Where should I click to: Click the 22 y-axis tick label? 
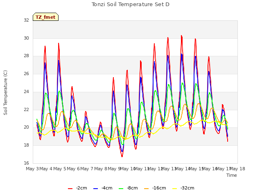coord(26,109)
